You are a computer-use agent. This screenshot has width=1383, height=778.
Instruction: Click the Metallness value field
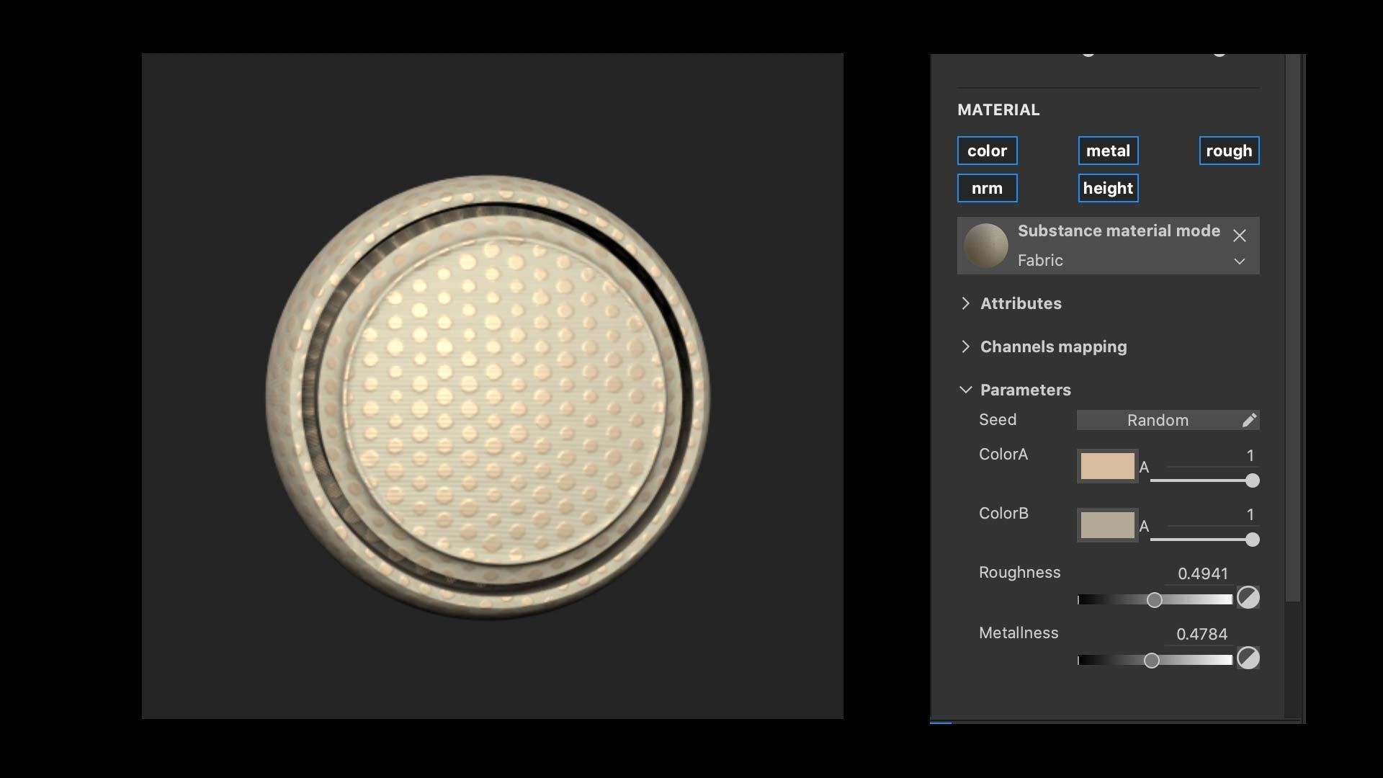(x=1201, y=634)
